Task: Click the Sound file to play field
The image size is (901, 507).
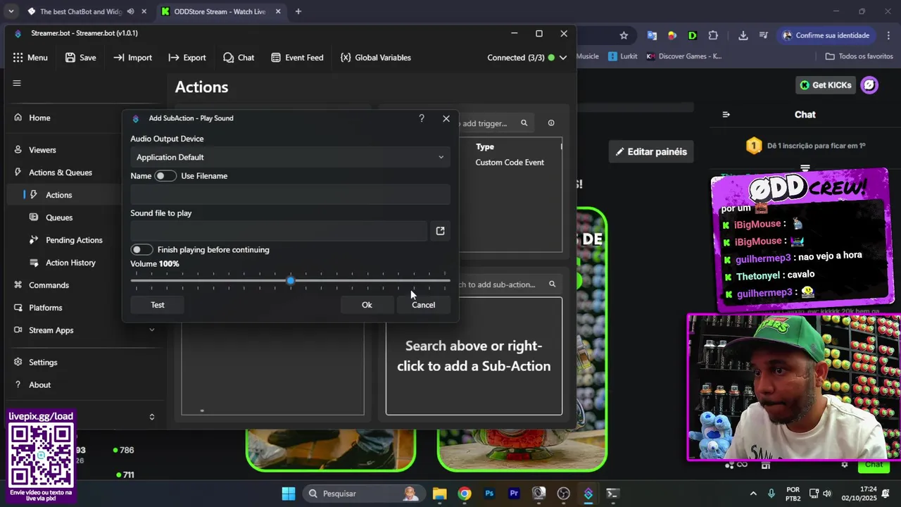Action: pyautogui.click(x=279, y=231)
